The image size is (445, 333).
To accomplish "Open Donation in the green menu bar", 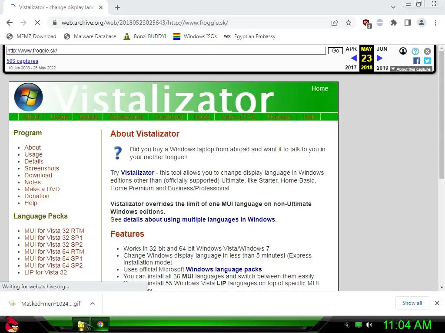I will tap(279, 117).
